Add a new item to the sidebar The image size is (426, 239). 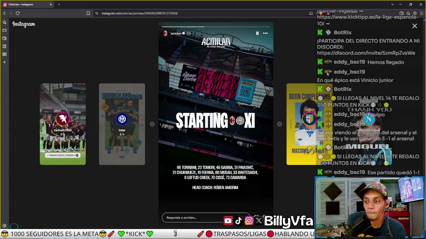coord(4,62)
